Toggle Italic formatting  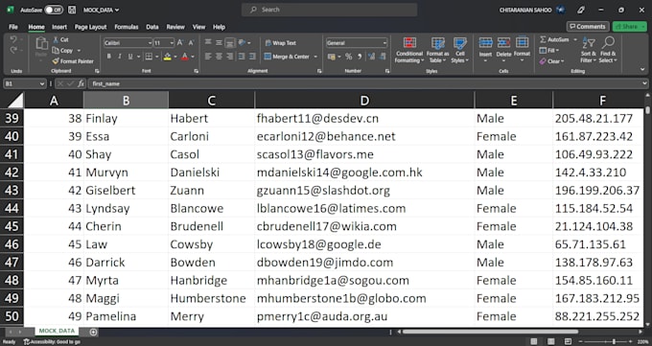[120, 57]
